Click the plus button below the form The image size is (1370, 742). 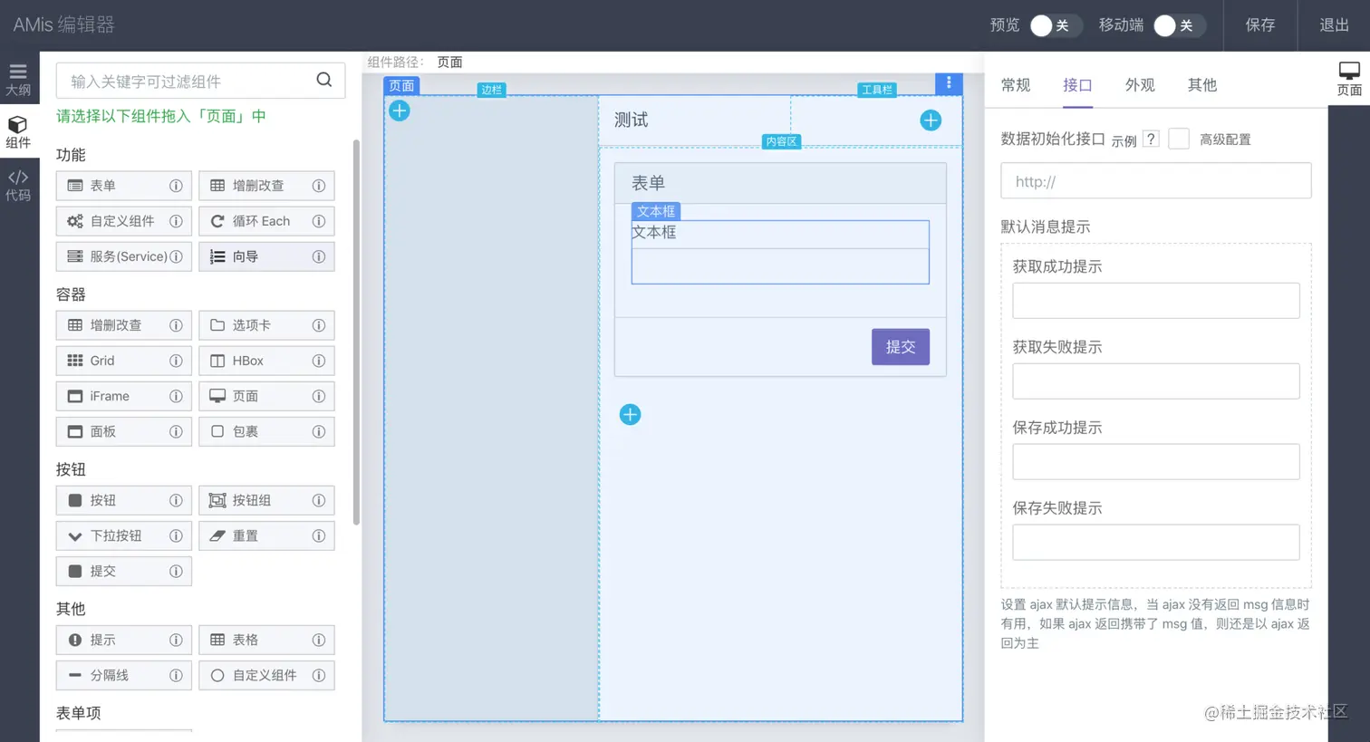tap(630, 414)
